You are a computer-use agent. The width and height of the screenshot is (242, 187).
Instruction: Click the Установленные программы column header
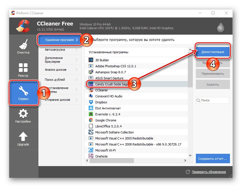(135, 52)
